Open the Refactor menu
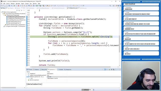 tap(13, 4)
